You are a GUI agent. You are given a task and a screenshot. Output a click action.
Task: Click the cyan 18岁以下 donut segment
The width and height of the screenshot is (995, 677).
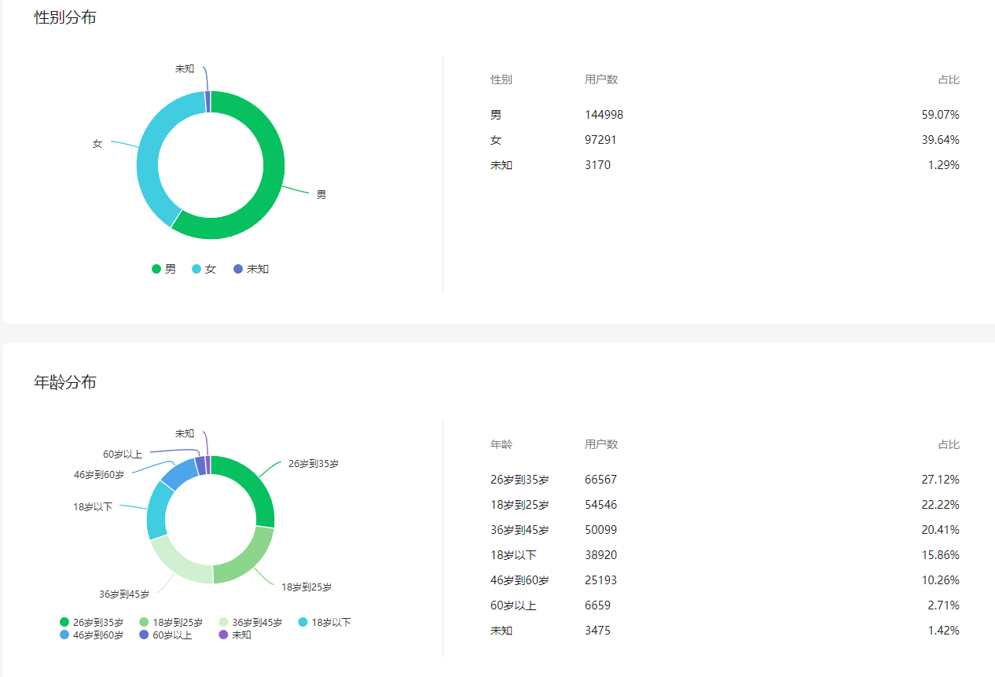(x=158, y=511)
